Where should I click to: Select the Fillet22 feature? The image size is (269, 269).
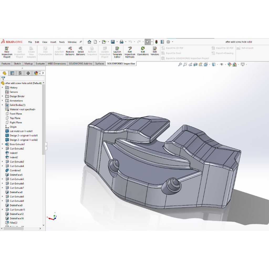(13, 223)
